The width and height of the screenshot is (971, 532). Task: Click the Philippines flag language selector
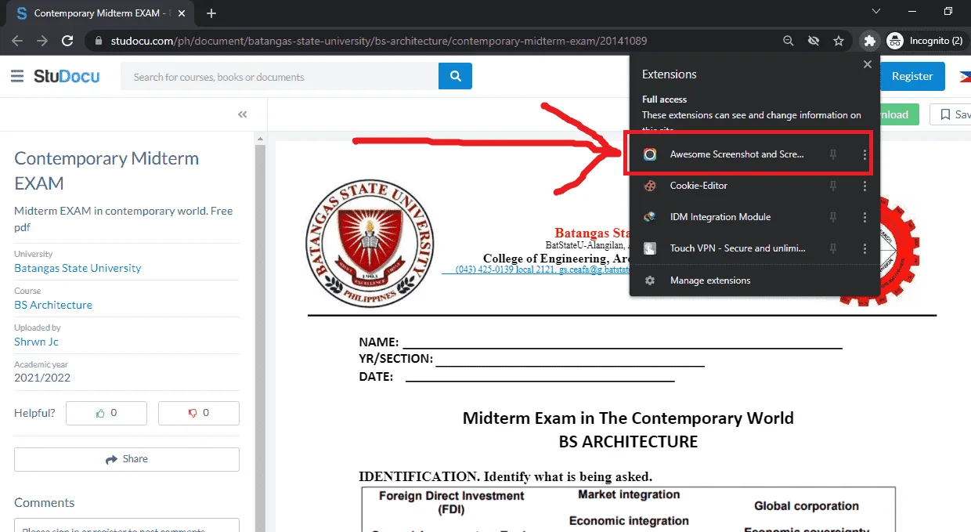(x=964, y=76)
